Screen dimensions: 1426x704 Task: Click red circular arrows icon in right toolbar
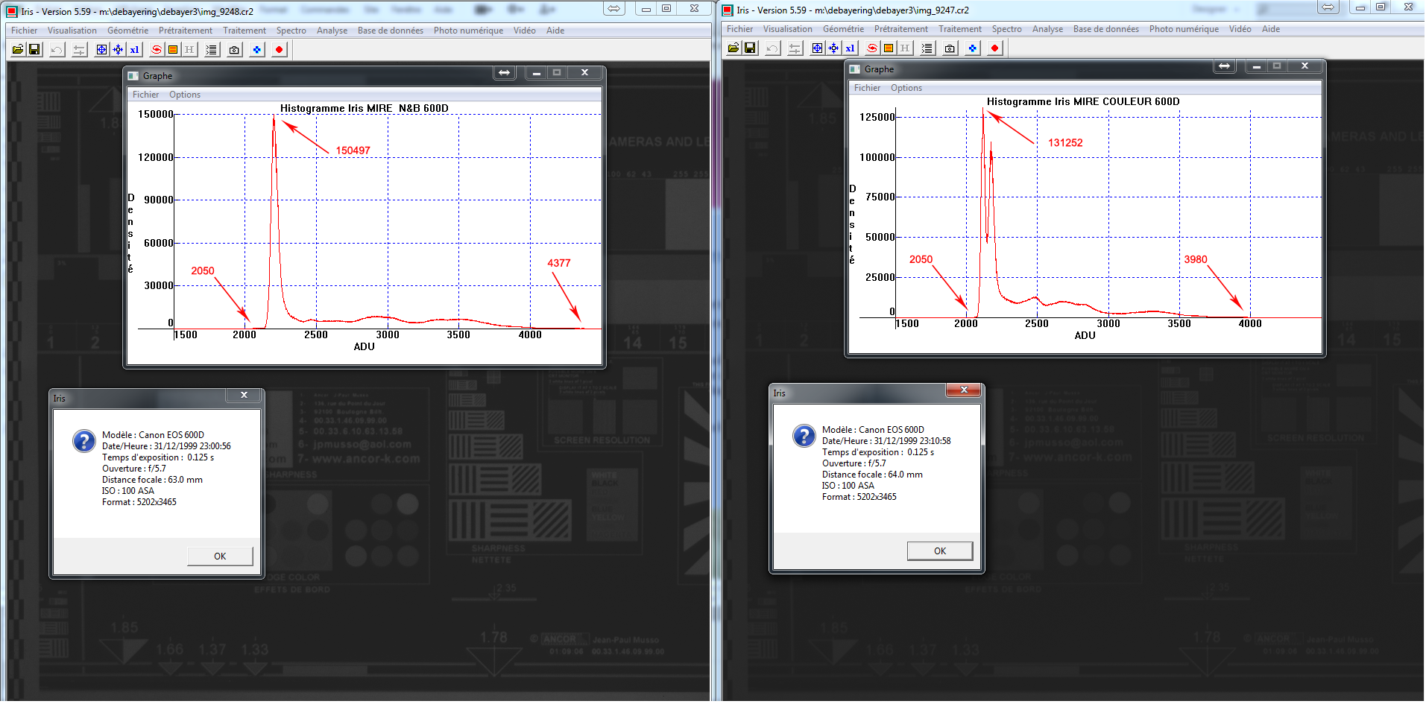click(x=872, y=48)
